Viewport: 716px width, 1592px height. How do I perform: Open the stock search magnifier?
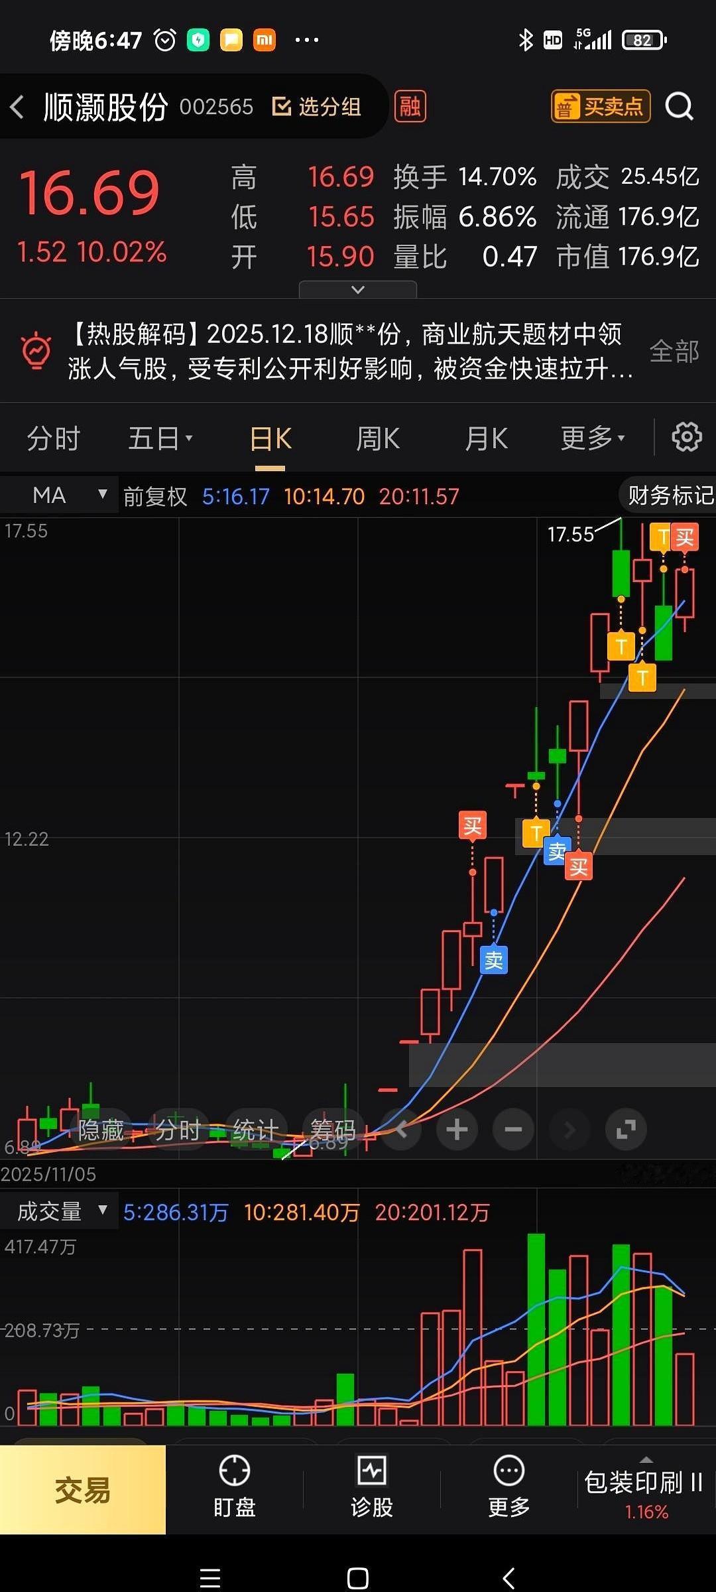coord(680,106)
